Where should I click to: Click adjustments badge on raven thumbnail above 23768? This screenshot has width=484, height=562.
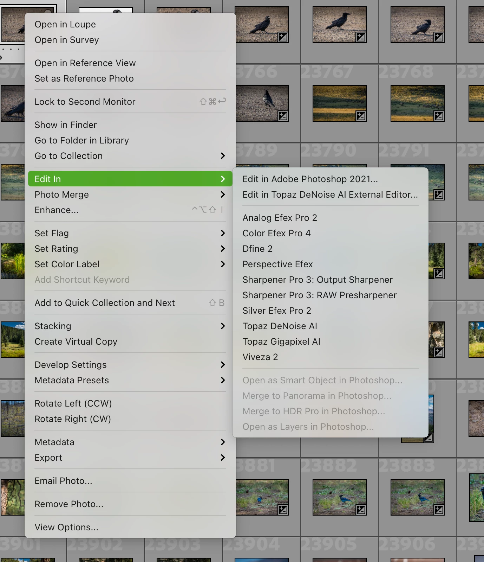pyautogui.click(x=439, y=37)
